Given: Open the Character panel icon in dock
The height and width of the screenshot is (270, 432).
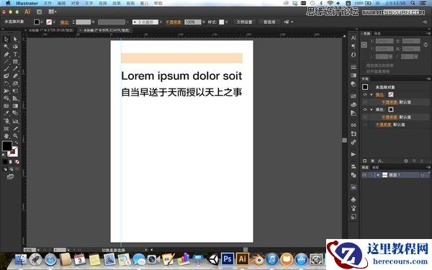Looking at the screenshot, I should tap(354, 37).
